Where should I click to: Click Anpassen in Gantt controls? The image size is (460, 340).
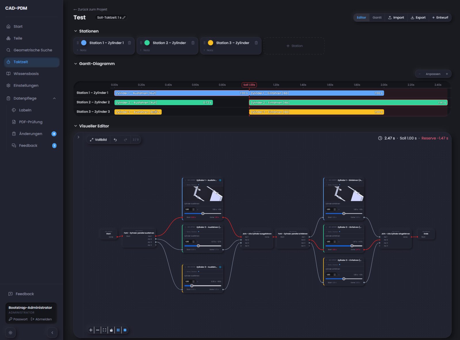click(x=433, y=74)
